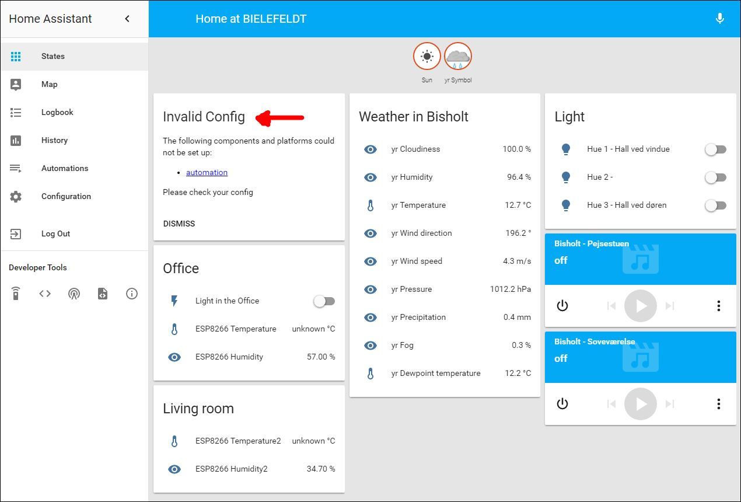Open the Logbook section

pyautogui.click(x=57, y=112)
